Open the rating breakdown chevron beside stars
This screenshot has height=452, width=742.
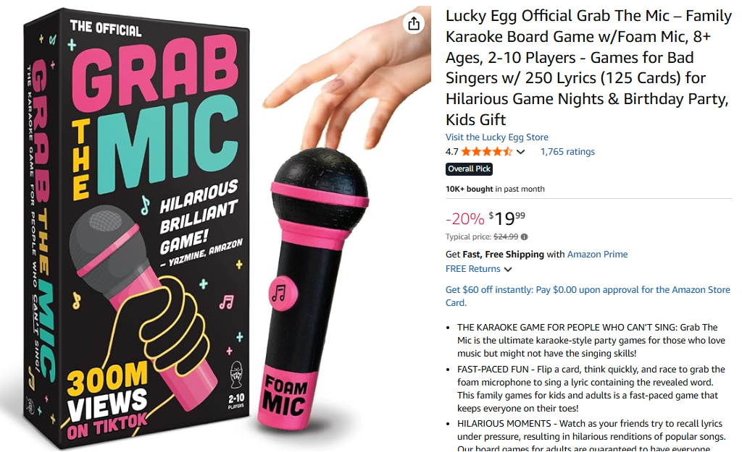[x=520, y=152]
